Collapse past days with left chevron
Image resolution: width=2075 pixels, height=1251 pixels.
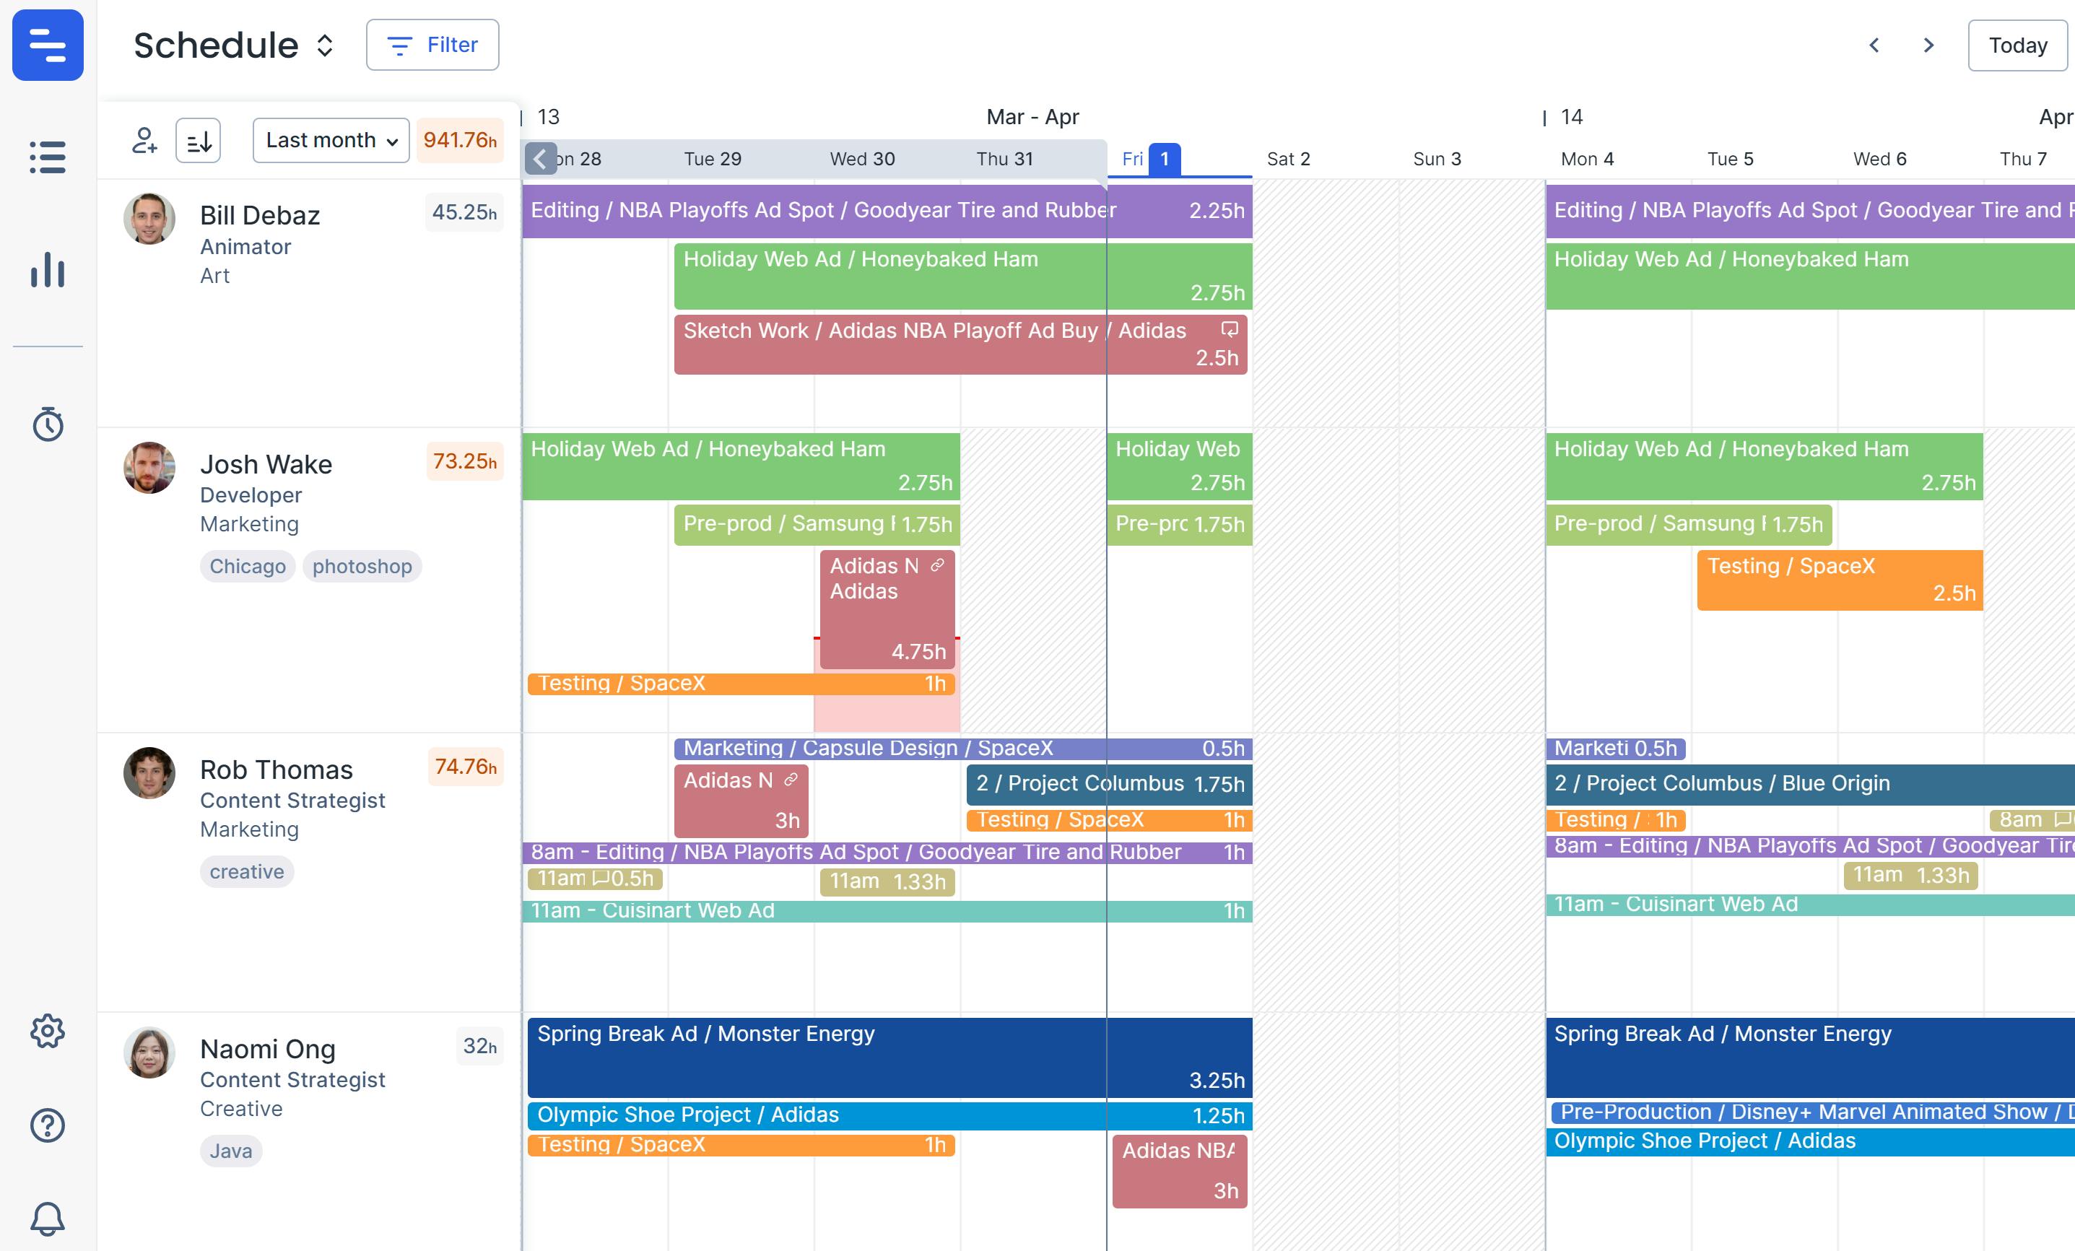[541, 158]
